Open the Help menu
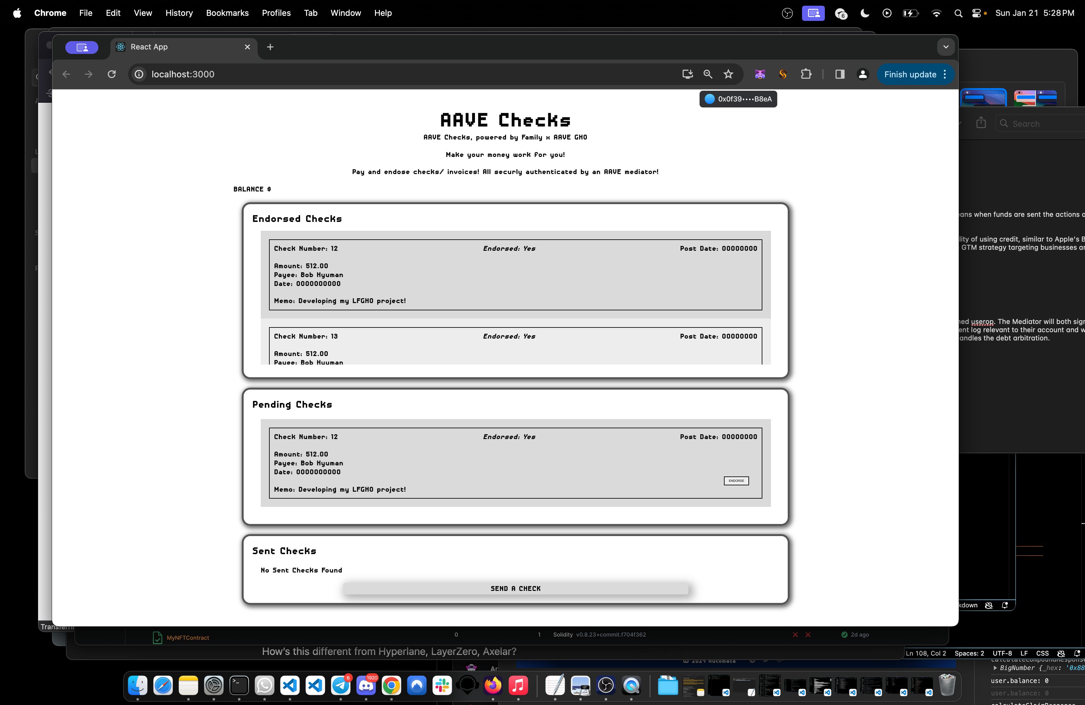This screenshot has width=1085, height=705. (x=383, y=13)
